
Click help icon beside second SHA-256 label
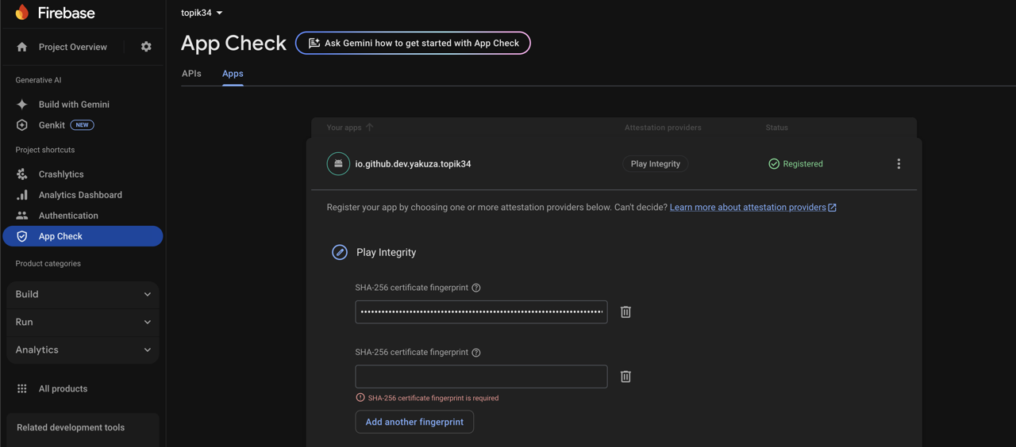point(476,353)
